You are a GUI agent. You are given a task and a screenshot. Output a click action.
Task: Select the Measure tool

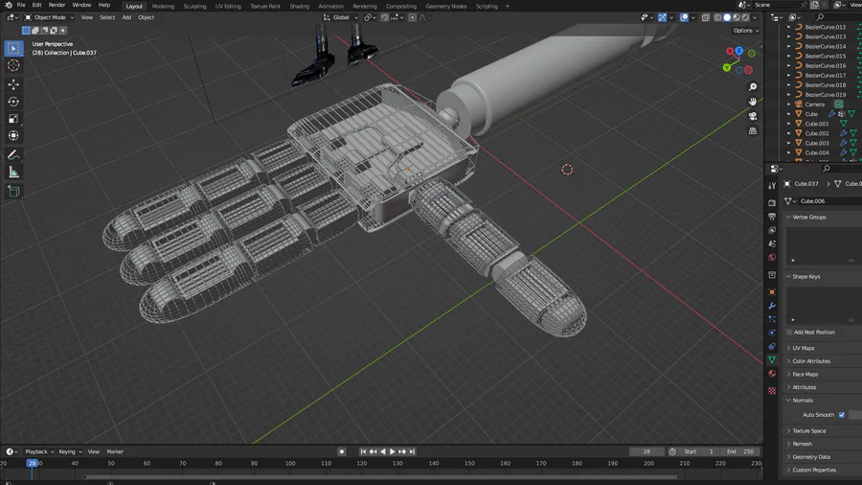(13, 173)
